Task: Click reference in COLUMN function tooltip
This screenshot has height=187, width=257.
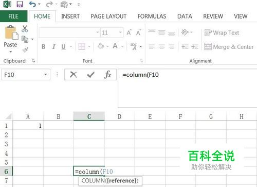Action: pyautogui.click(x=122, y=181)
